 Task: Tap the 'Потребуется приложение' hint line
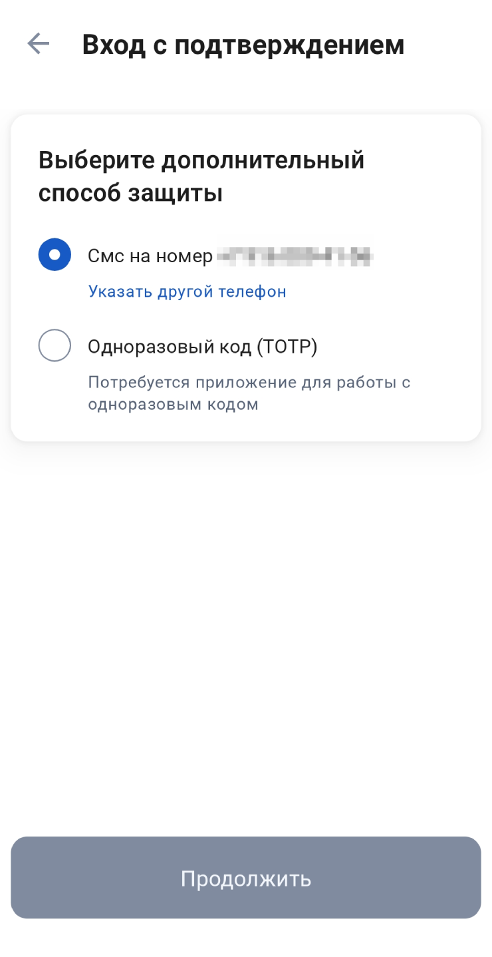pyautogui.click(x=249, y=383)
